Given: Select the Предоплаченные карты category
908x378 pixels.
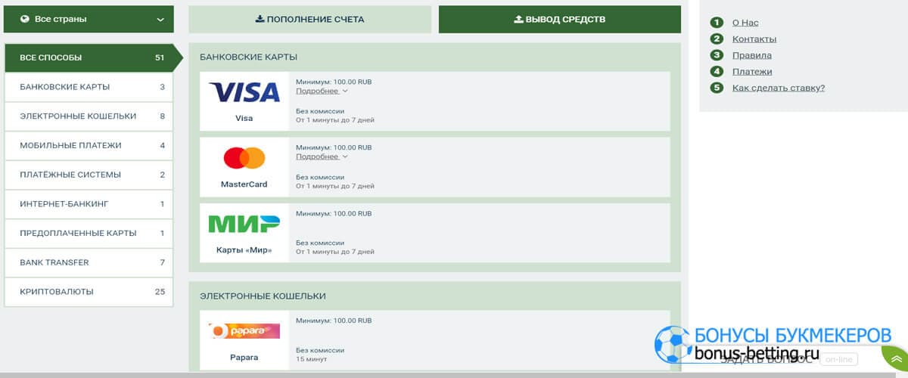Looking at the screenshot, I should click(x=89, y=233).
